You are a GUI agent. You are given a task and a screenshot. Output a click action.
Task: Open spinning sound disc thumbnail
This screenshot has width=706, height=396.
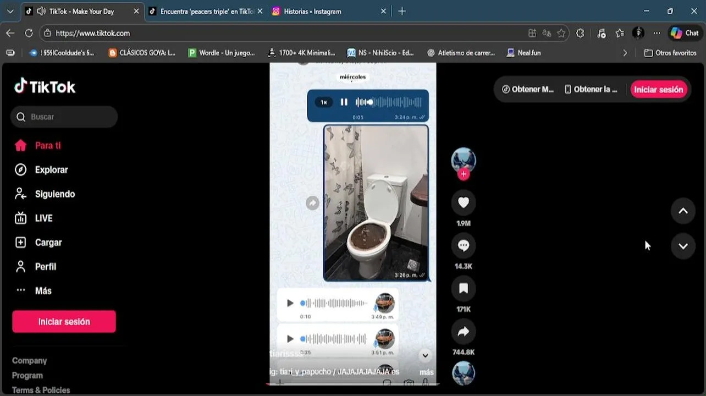[x=464, y=373]
